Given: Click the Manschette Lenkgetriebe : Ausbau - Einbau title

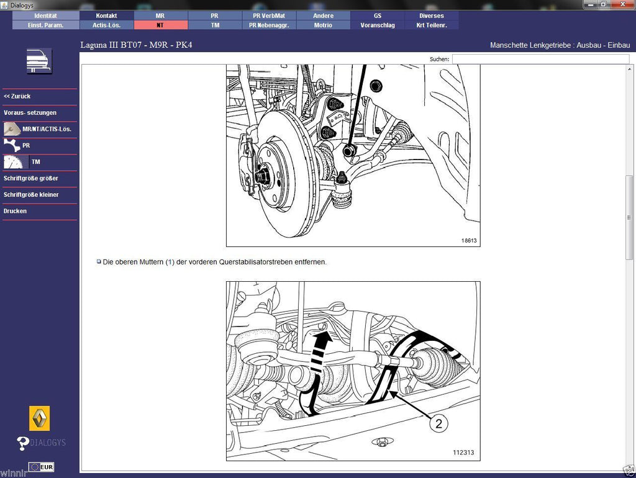Looking at the screenshot, I should (560, 45).
